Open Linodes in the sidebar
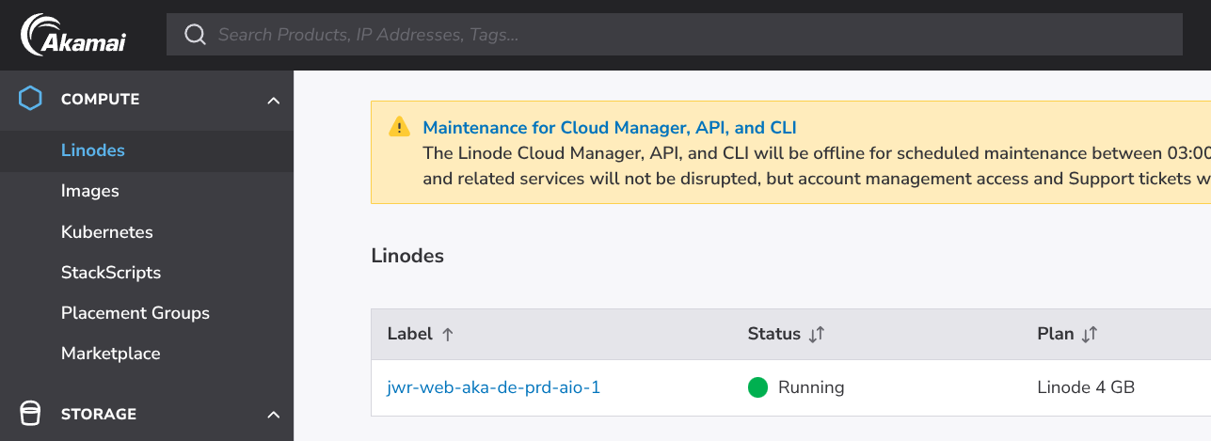1211x441 pixels. [x=93, y=150]
